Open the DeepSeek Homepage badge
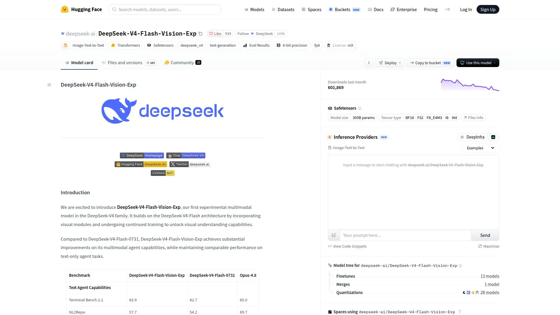The height and width of the screenshot is (315, 560). click(x=142, y=155)
